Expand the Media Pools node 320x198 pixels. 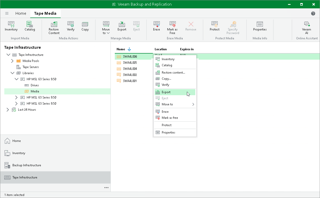click(12, 61)
